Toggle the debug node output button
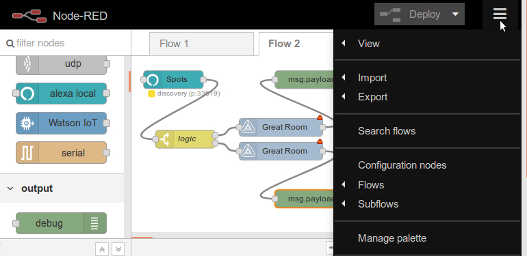Viewport: 527px width, 256px height. click(x=95, y=223)
